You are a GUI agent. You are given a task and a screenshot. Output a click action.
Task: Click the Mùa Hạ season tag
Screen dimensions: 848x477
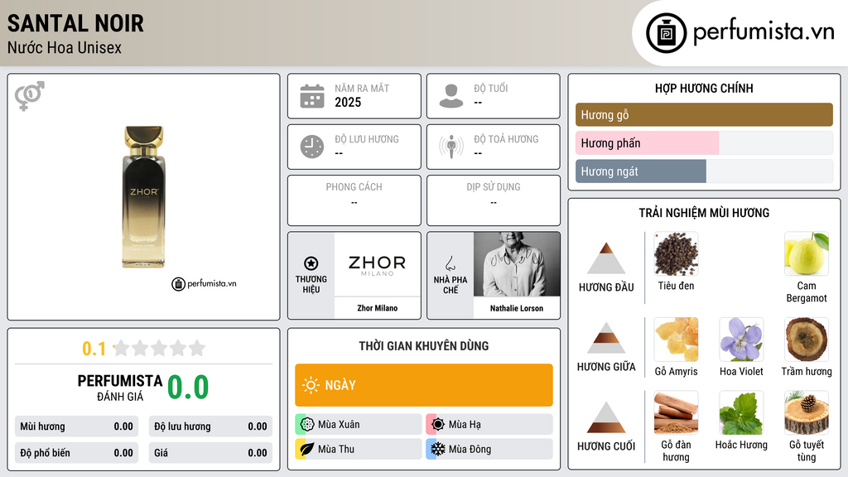click(489, 424)
